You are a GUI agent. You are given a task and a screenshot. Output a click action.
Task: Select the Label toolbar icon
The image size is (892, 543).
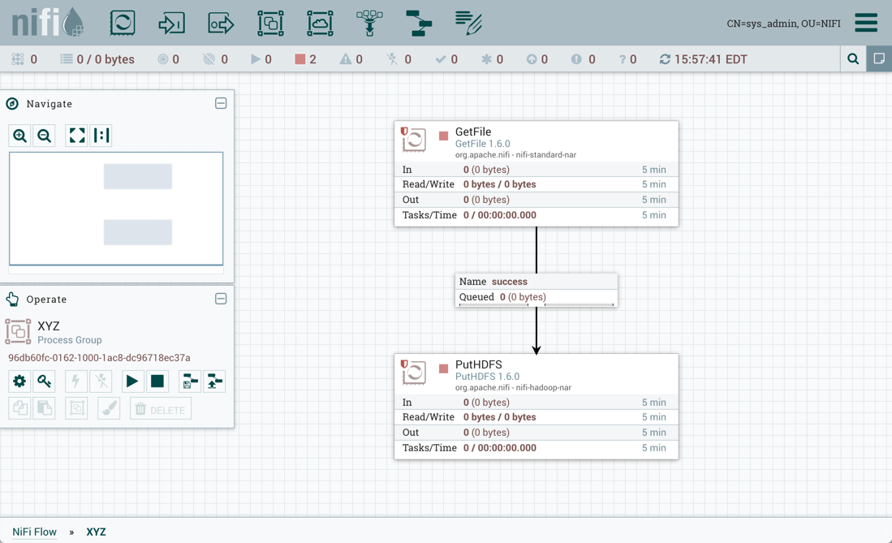coord(468,23)
